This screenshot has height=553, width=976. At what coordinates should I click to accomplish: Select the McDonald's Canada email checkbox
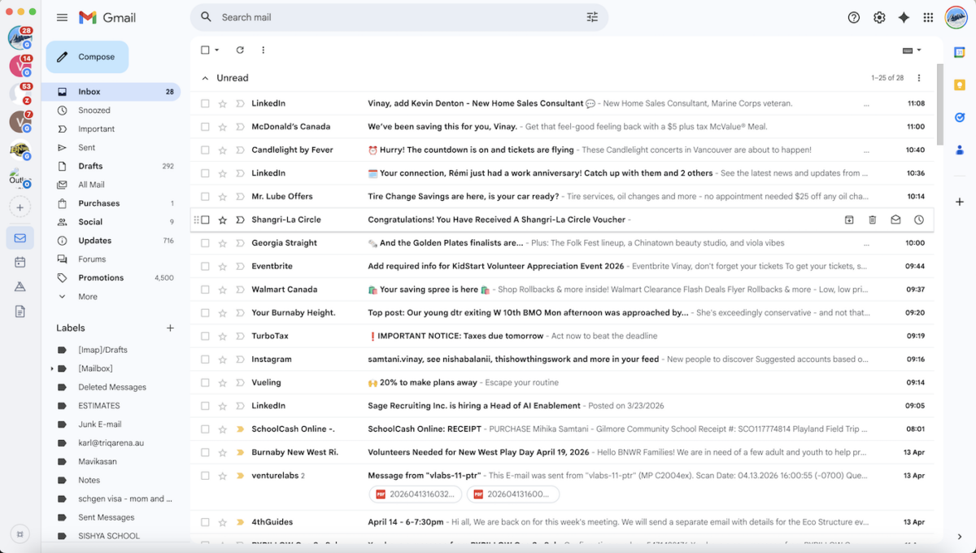[205, 127]
